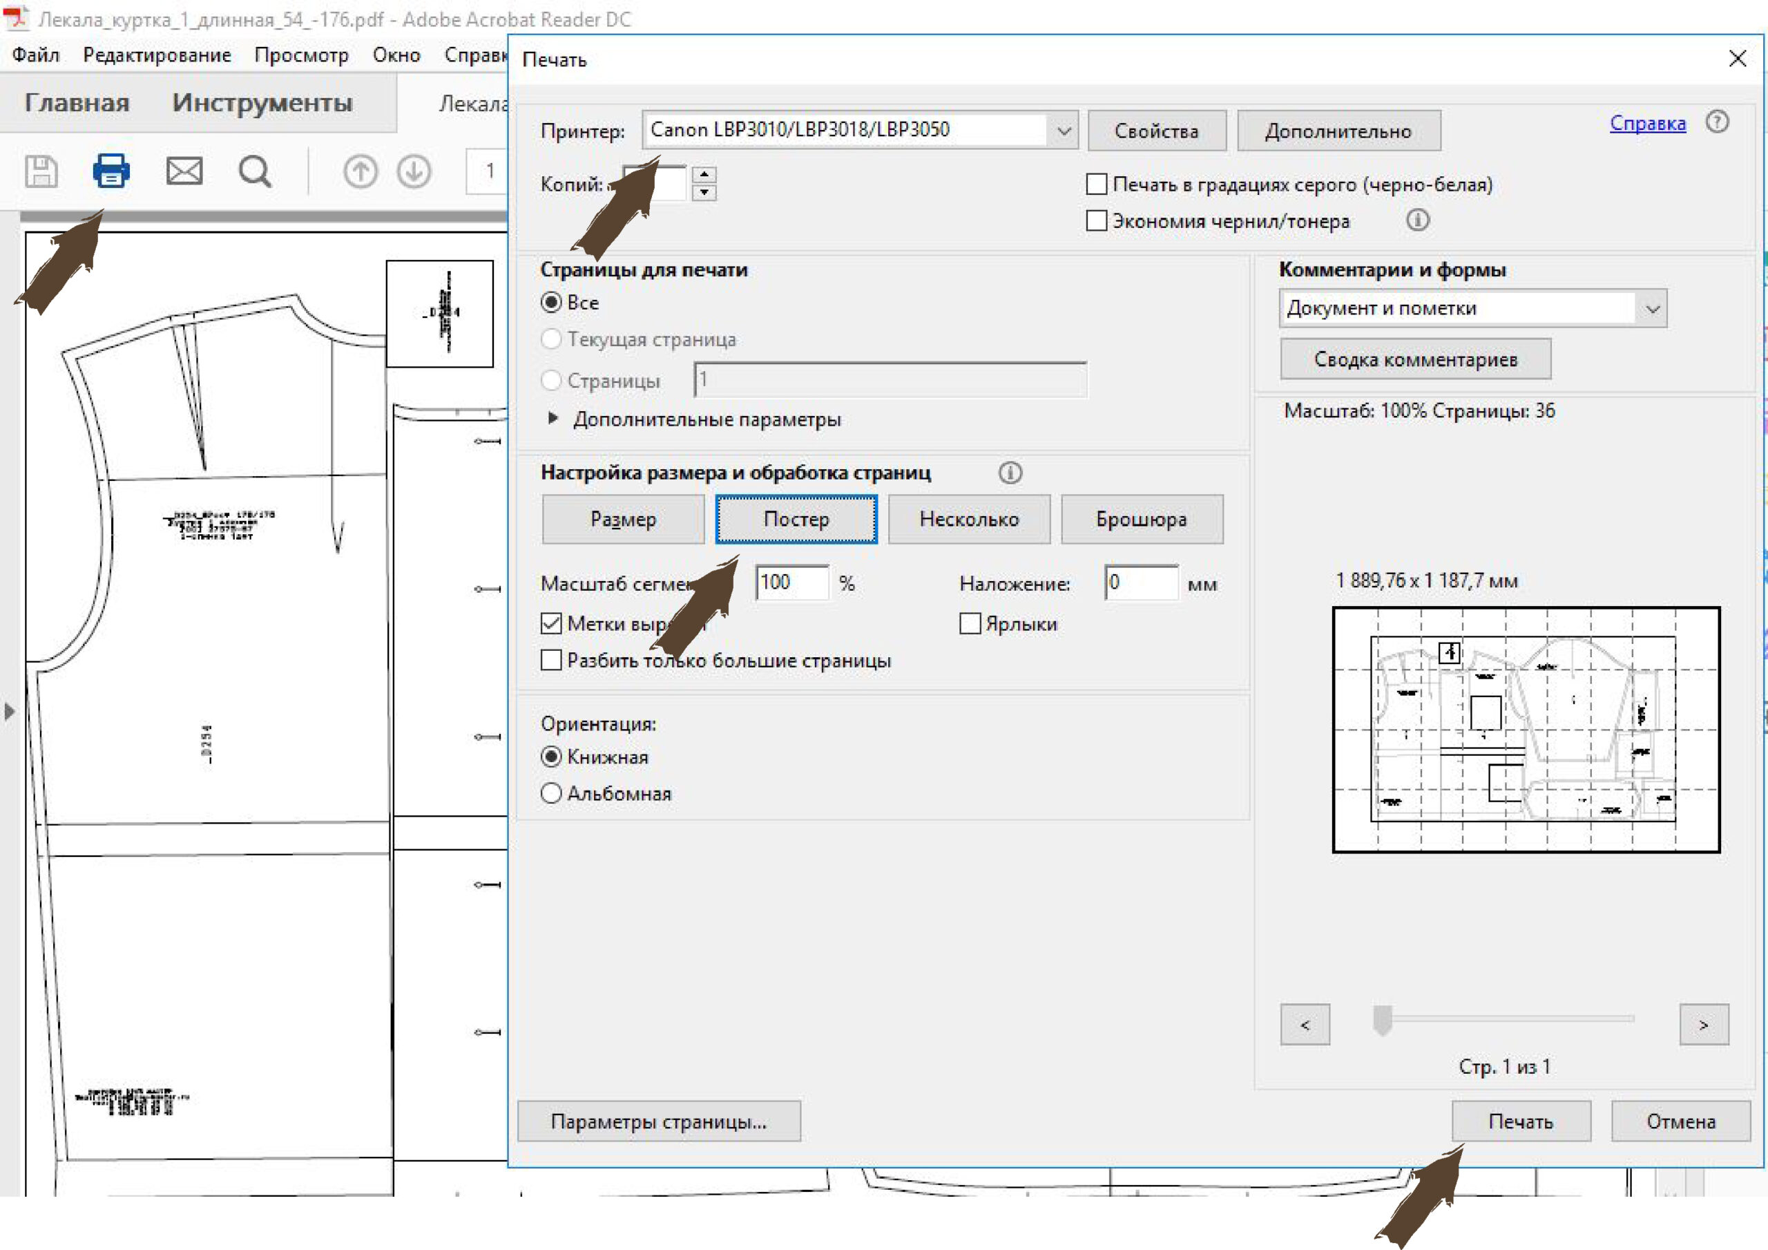The image size is (1768, 1250).
Task: Click the preview page slider handle
Action: point(1383,1021)
